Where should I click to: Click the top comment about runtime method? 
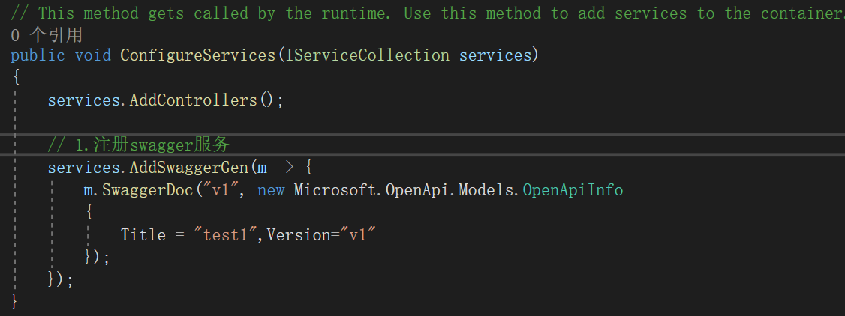click(428, 13)
